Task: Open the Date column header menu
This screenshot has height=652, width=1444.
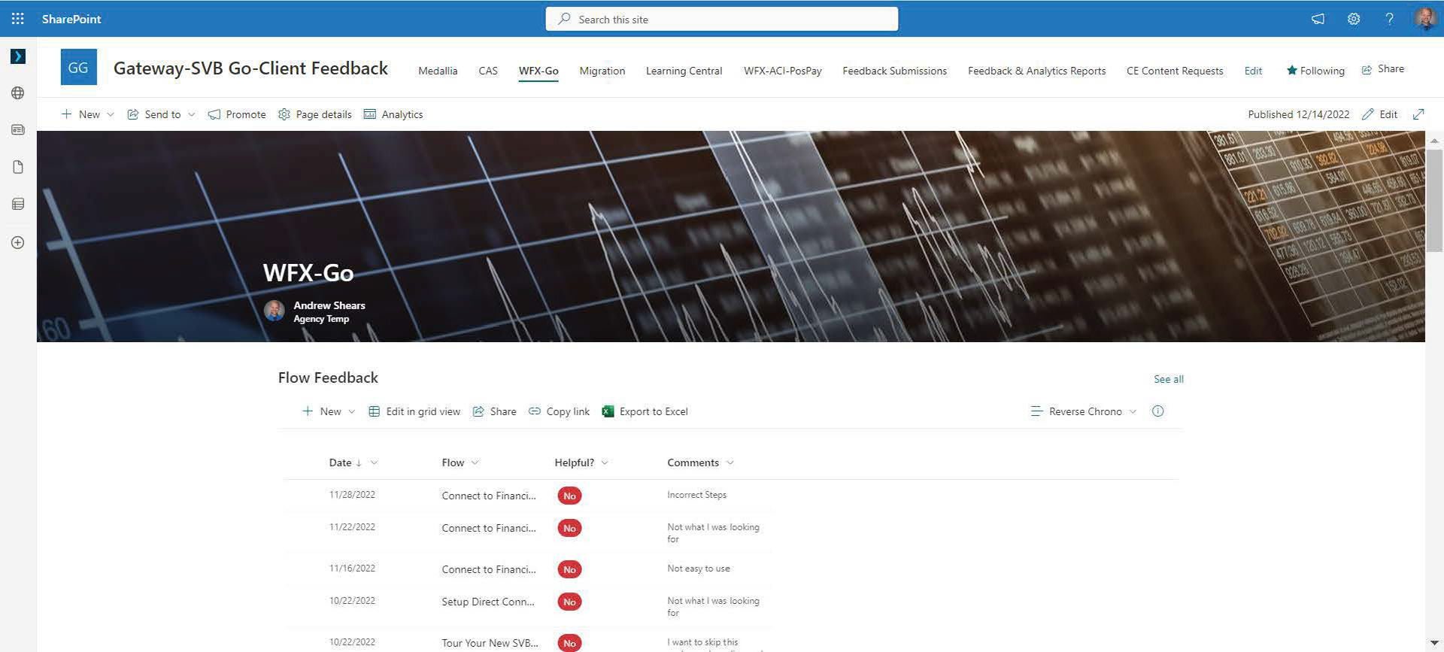Action: point(353,462)
